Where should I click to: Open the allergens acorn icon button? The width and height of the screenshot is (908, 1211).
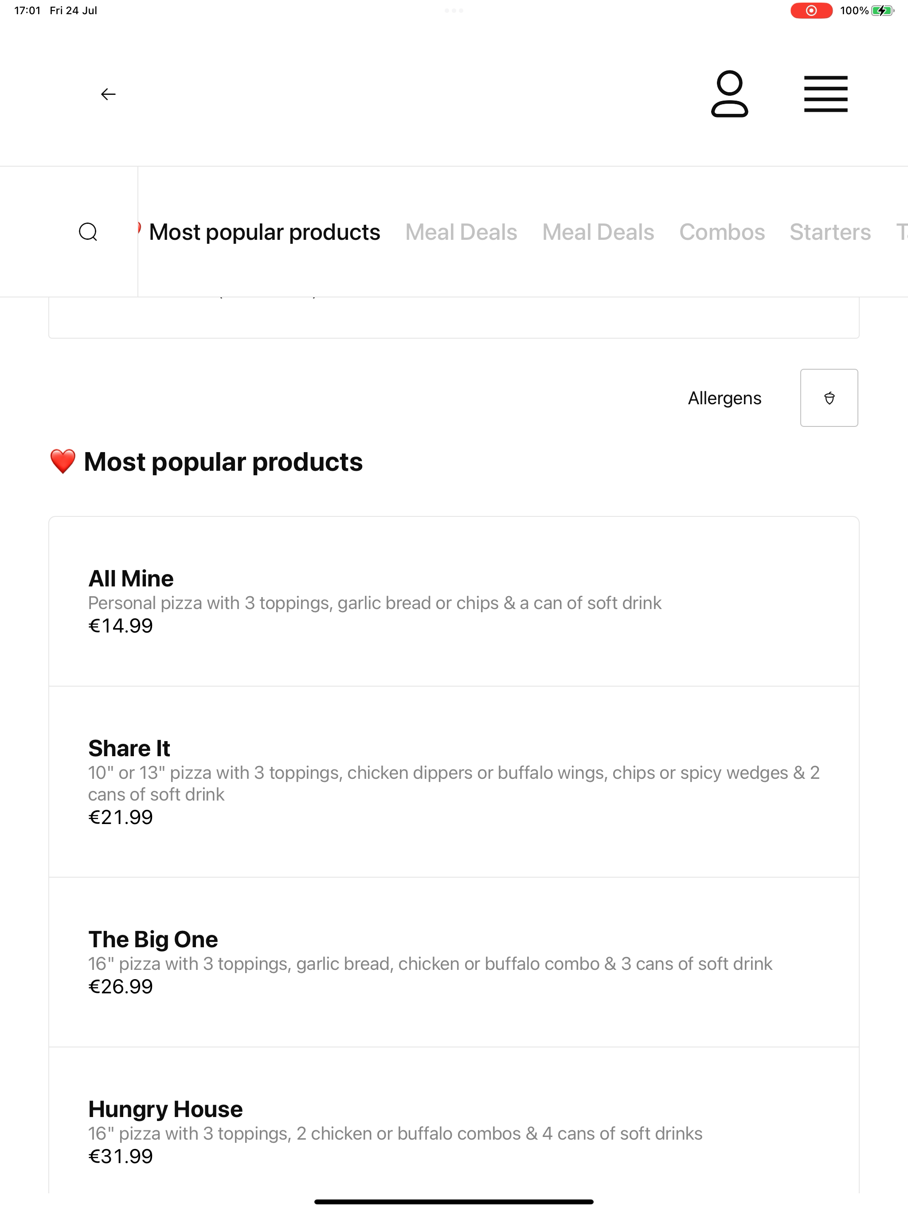(829, 398)
